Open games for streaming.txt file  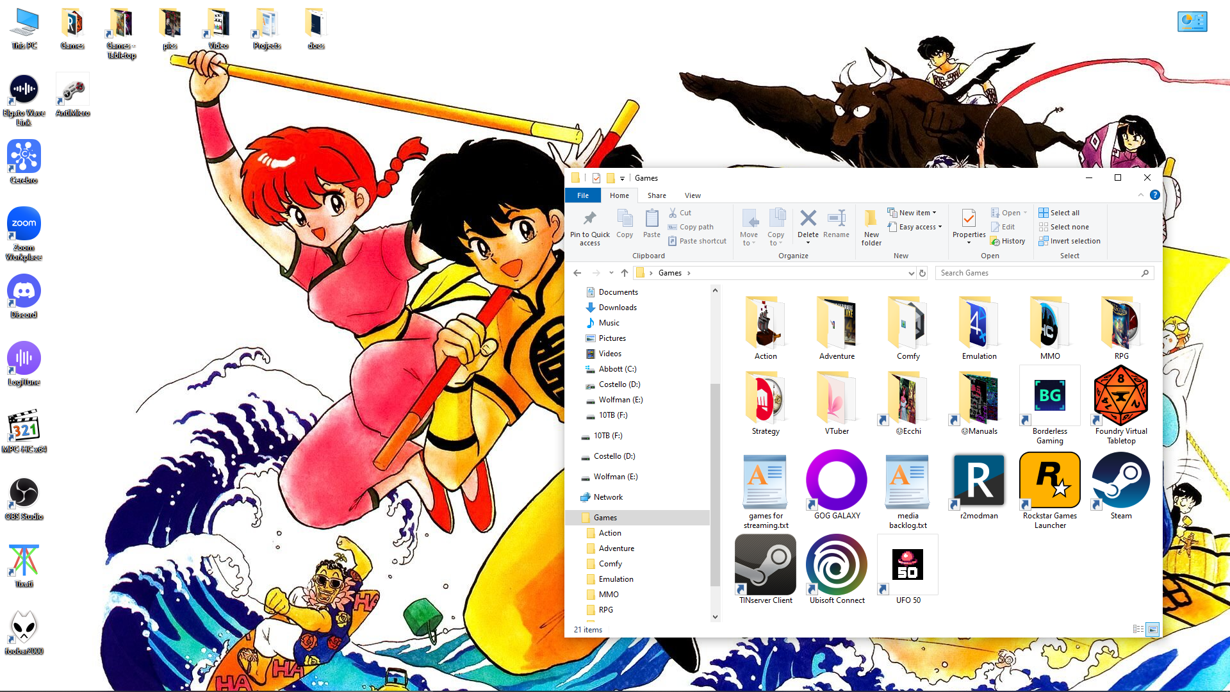click(x=766, y=490)
